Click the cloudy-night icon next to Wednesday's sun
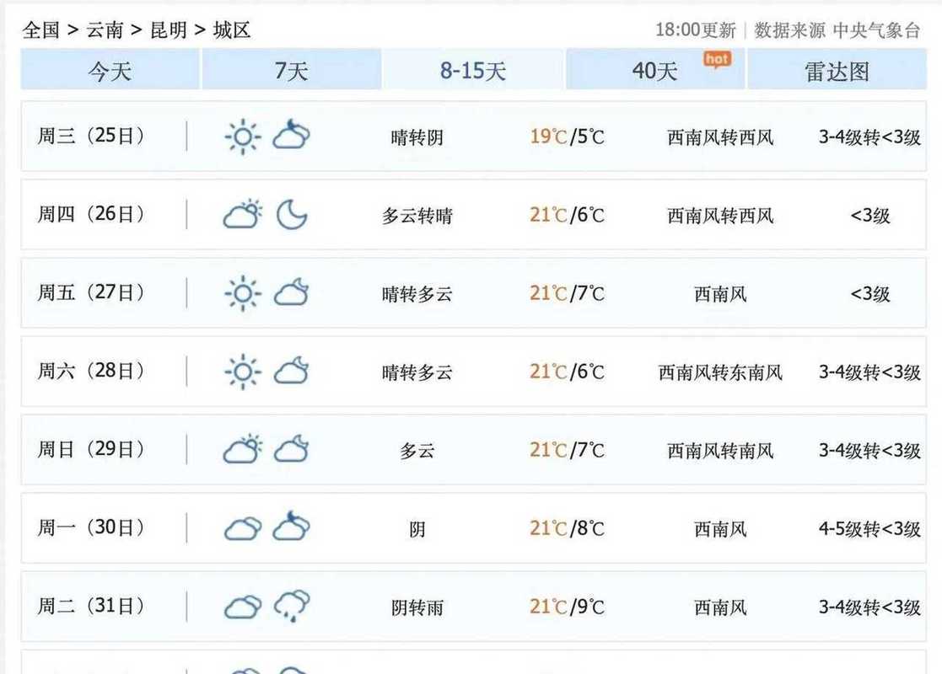Screen dimensions: 942x674 [290, 136]
